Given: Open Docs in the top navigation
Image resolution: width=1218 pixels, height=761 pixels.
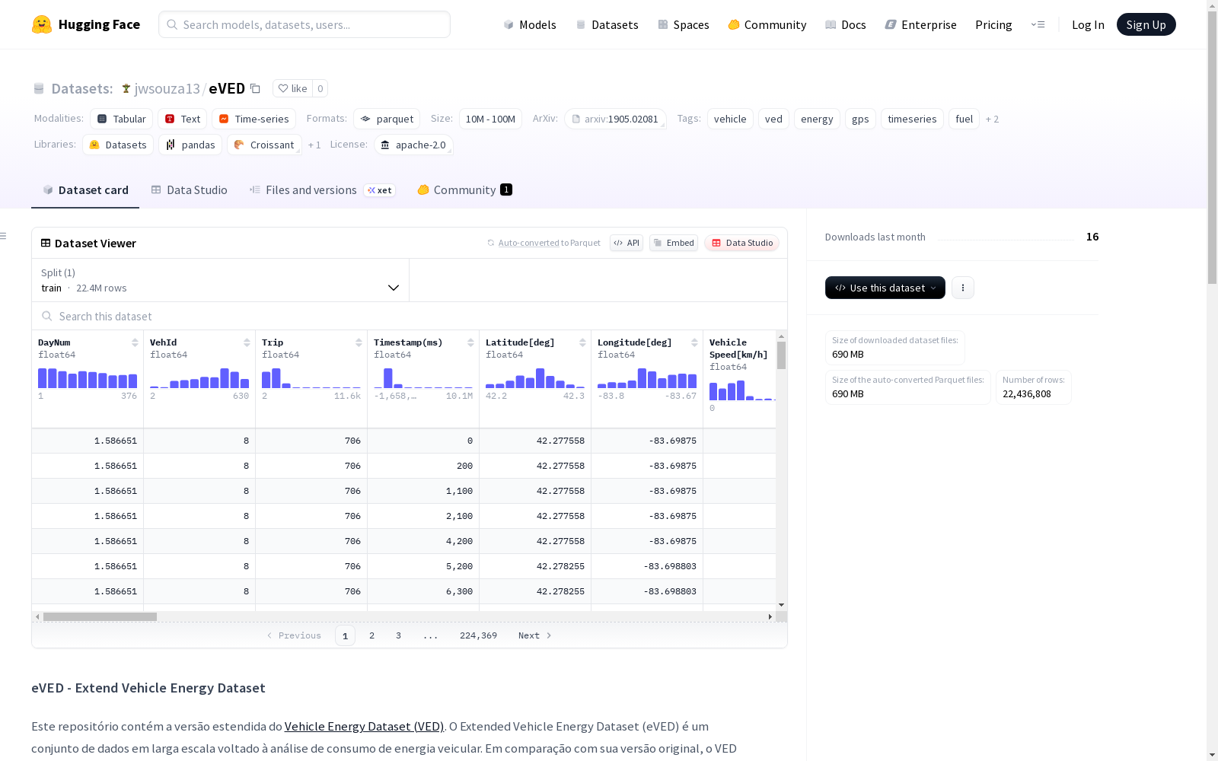Looking at the screenshot, I should [x=846, y=24].
